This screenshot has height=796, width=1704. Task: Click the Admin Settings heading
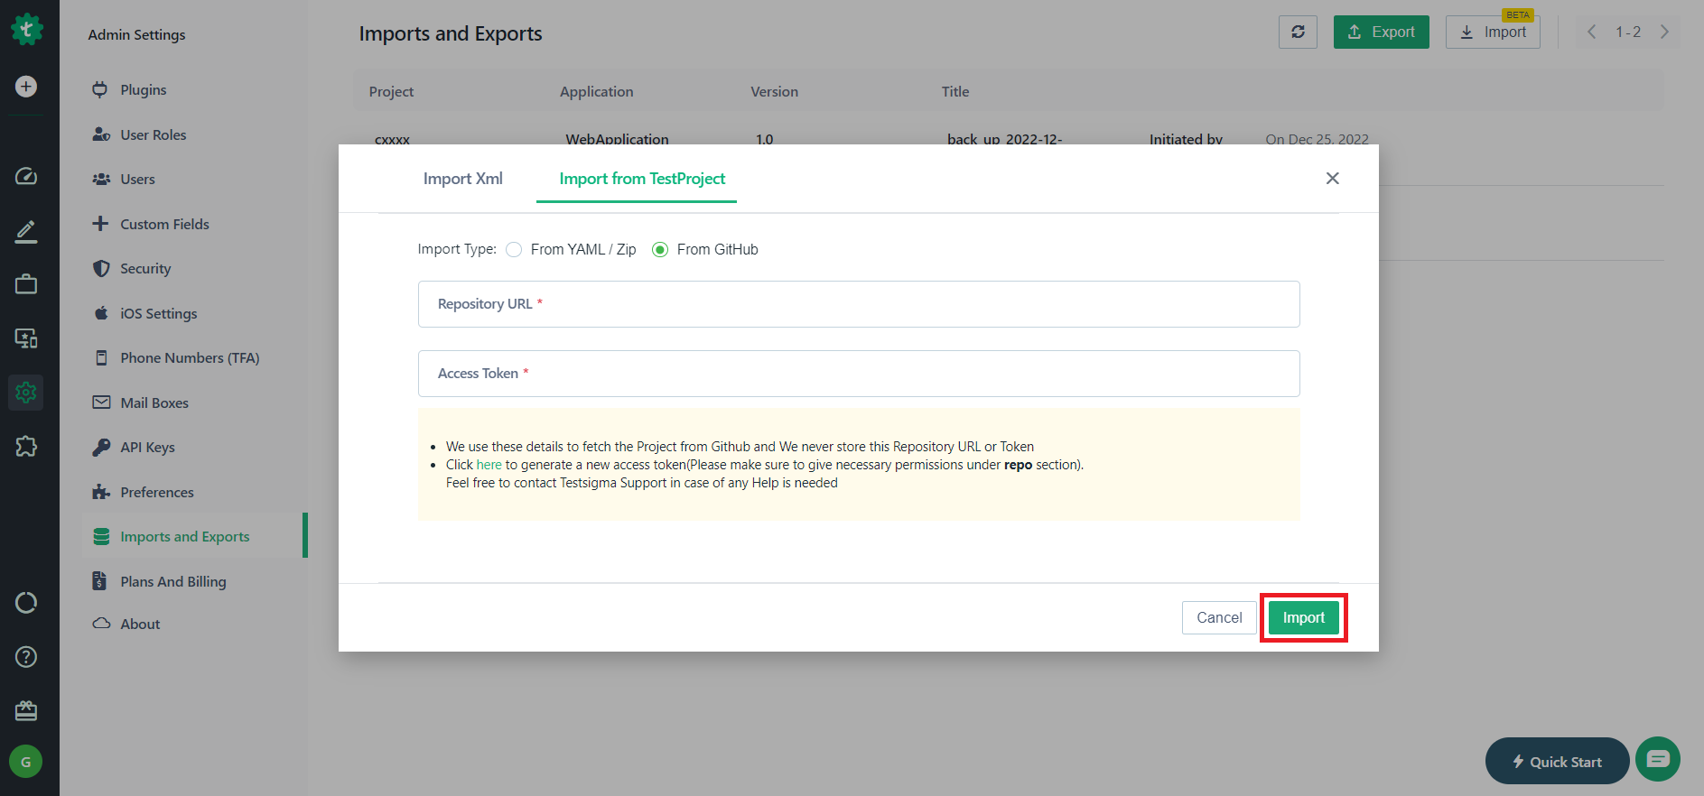coord(136,34)
